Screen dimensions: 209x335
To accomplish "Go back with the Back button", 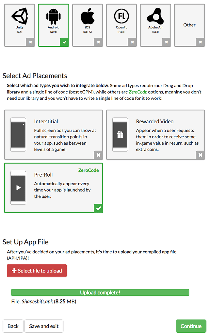I will [x=13, y=326].
